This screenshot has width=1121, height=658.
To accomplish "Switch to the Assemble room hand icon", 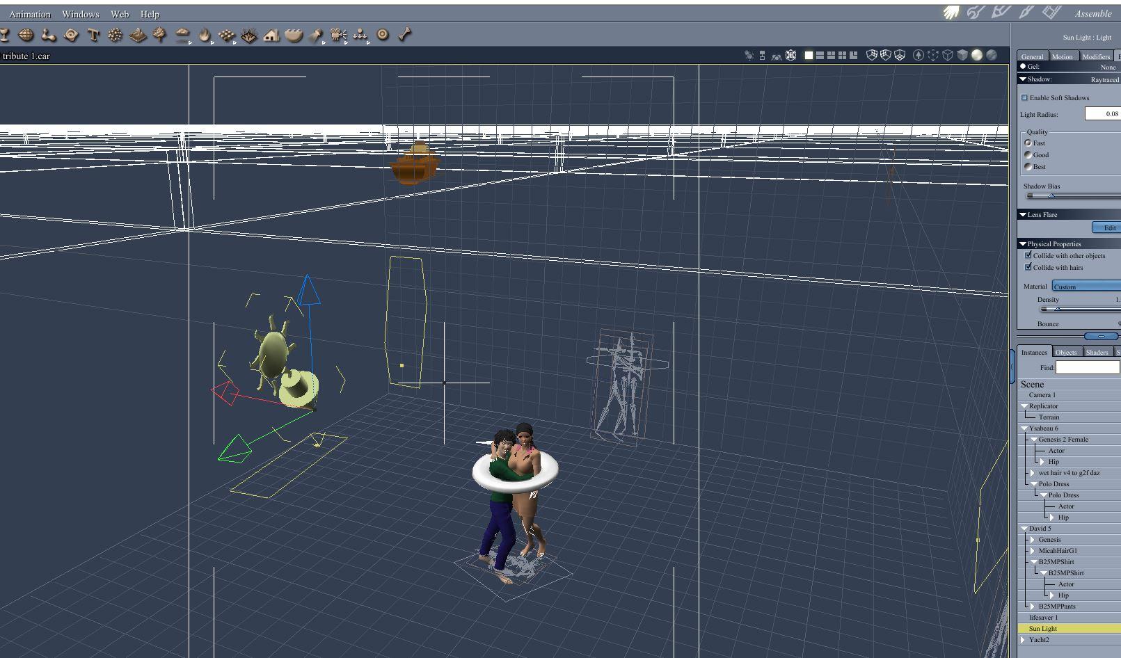I will [951, 13].
